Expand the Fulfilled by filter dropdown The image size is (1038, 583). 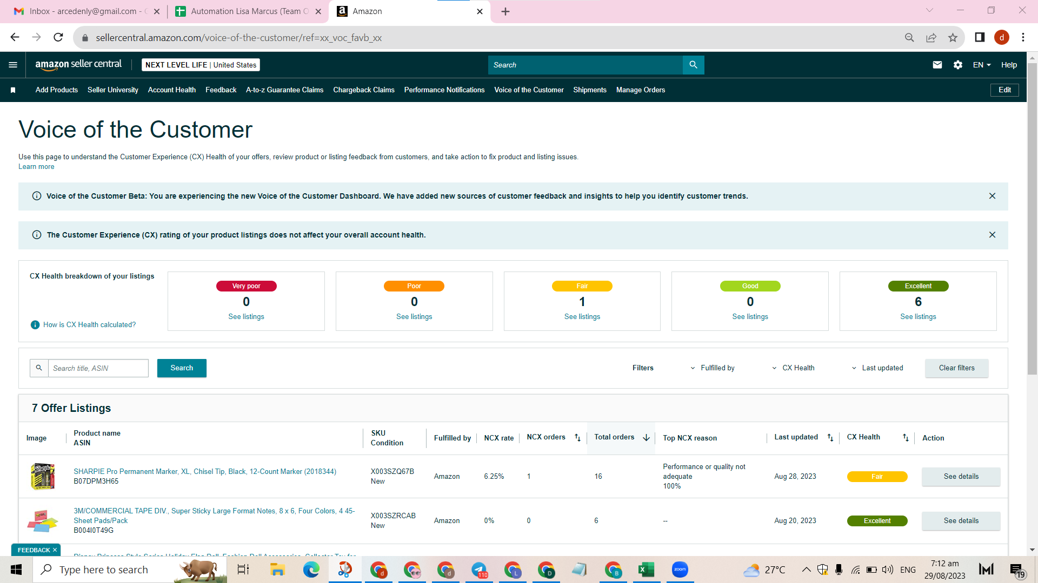[712, 368]
